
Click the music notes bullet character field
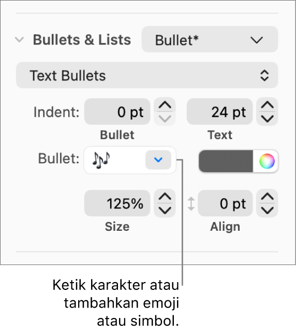[x=115, y=160]
